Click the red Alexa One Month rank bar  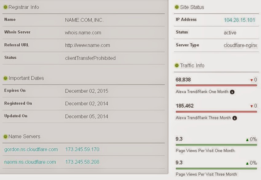coord(216,85)
